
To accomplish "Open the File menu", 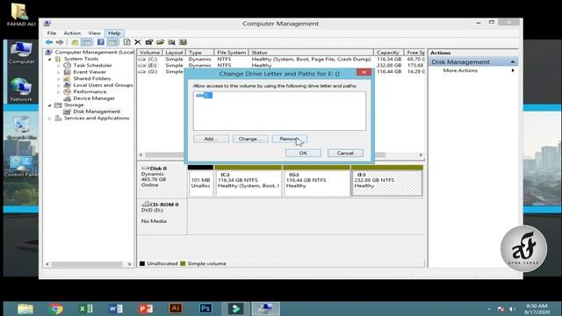I will point(52,33).
